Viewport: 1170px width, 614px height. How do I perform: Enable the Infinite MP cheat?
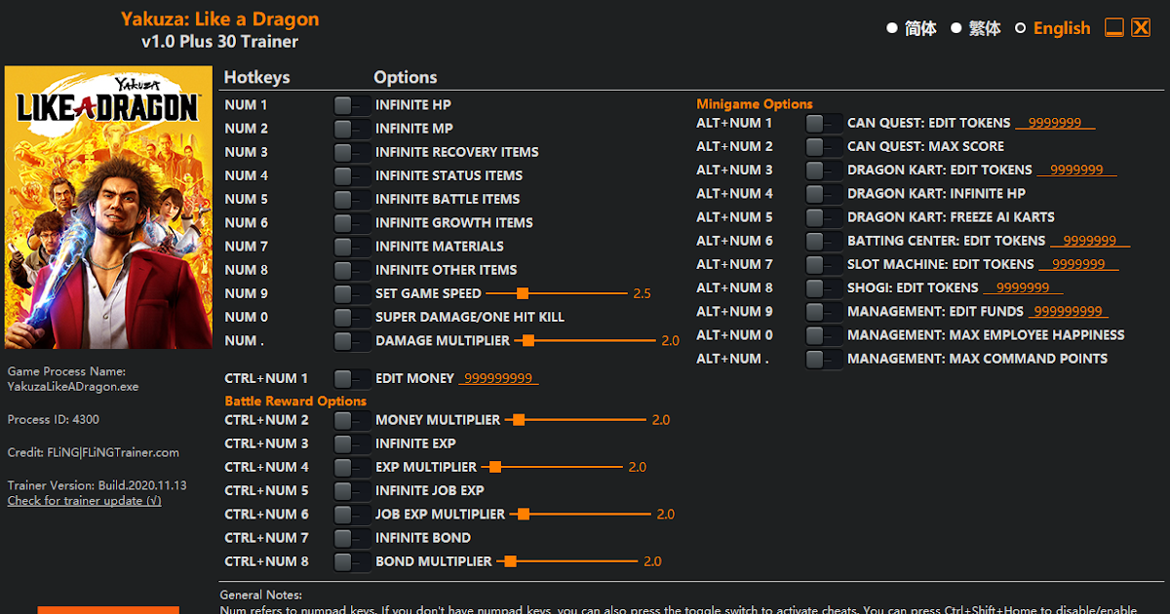pos(352,128)
